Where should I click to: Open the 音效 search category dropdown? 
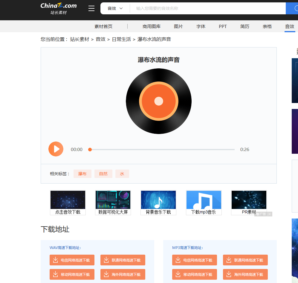coord(115,8)
